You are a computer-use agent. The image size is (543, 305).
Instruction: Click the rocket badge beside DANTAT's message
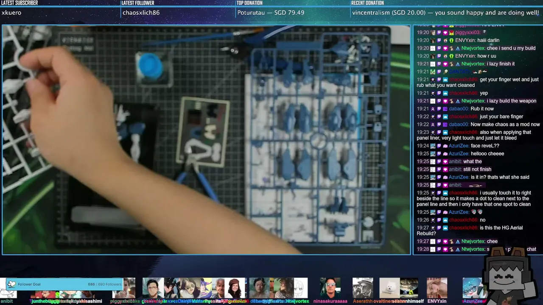pyautogui.click(x=445, y=72)
